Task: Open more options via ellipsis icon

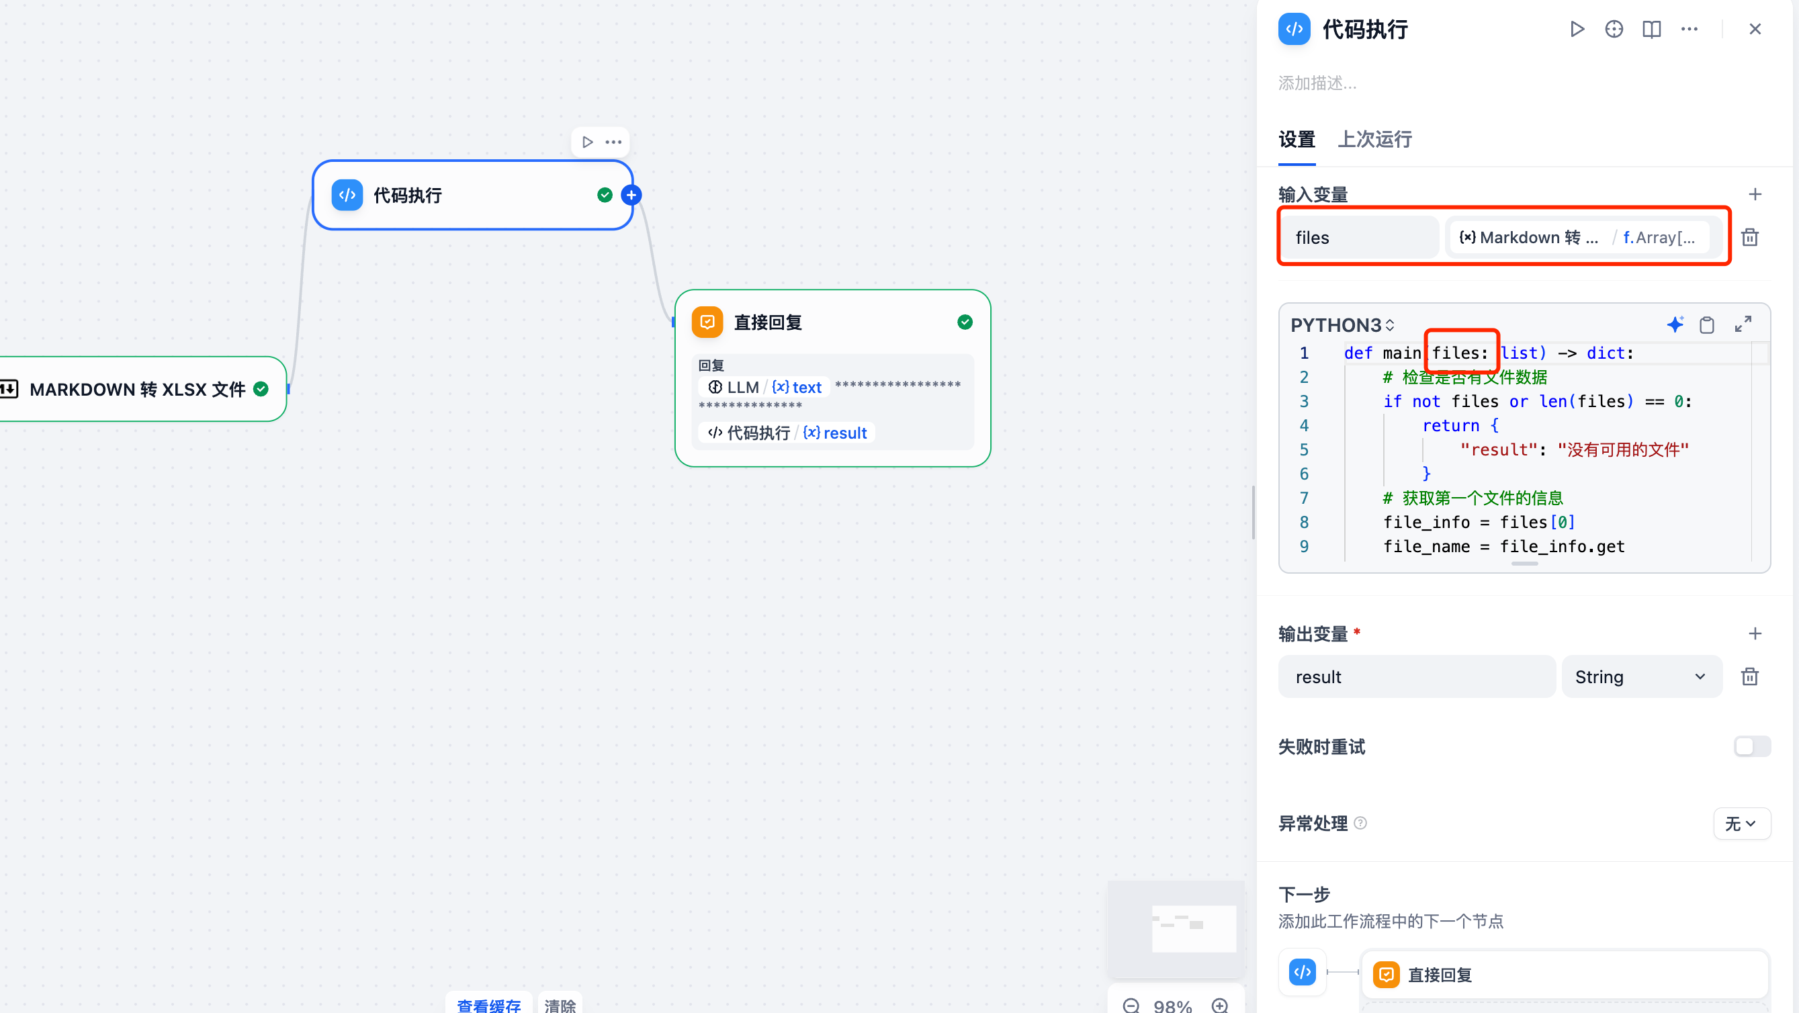Action: pyautogui.click(x=1690, y=29)
